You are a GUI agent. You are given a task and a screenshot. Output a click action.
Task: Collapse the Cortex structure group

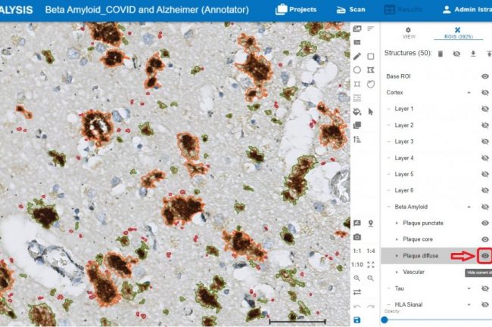pos(469,92)
